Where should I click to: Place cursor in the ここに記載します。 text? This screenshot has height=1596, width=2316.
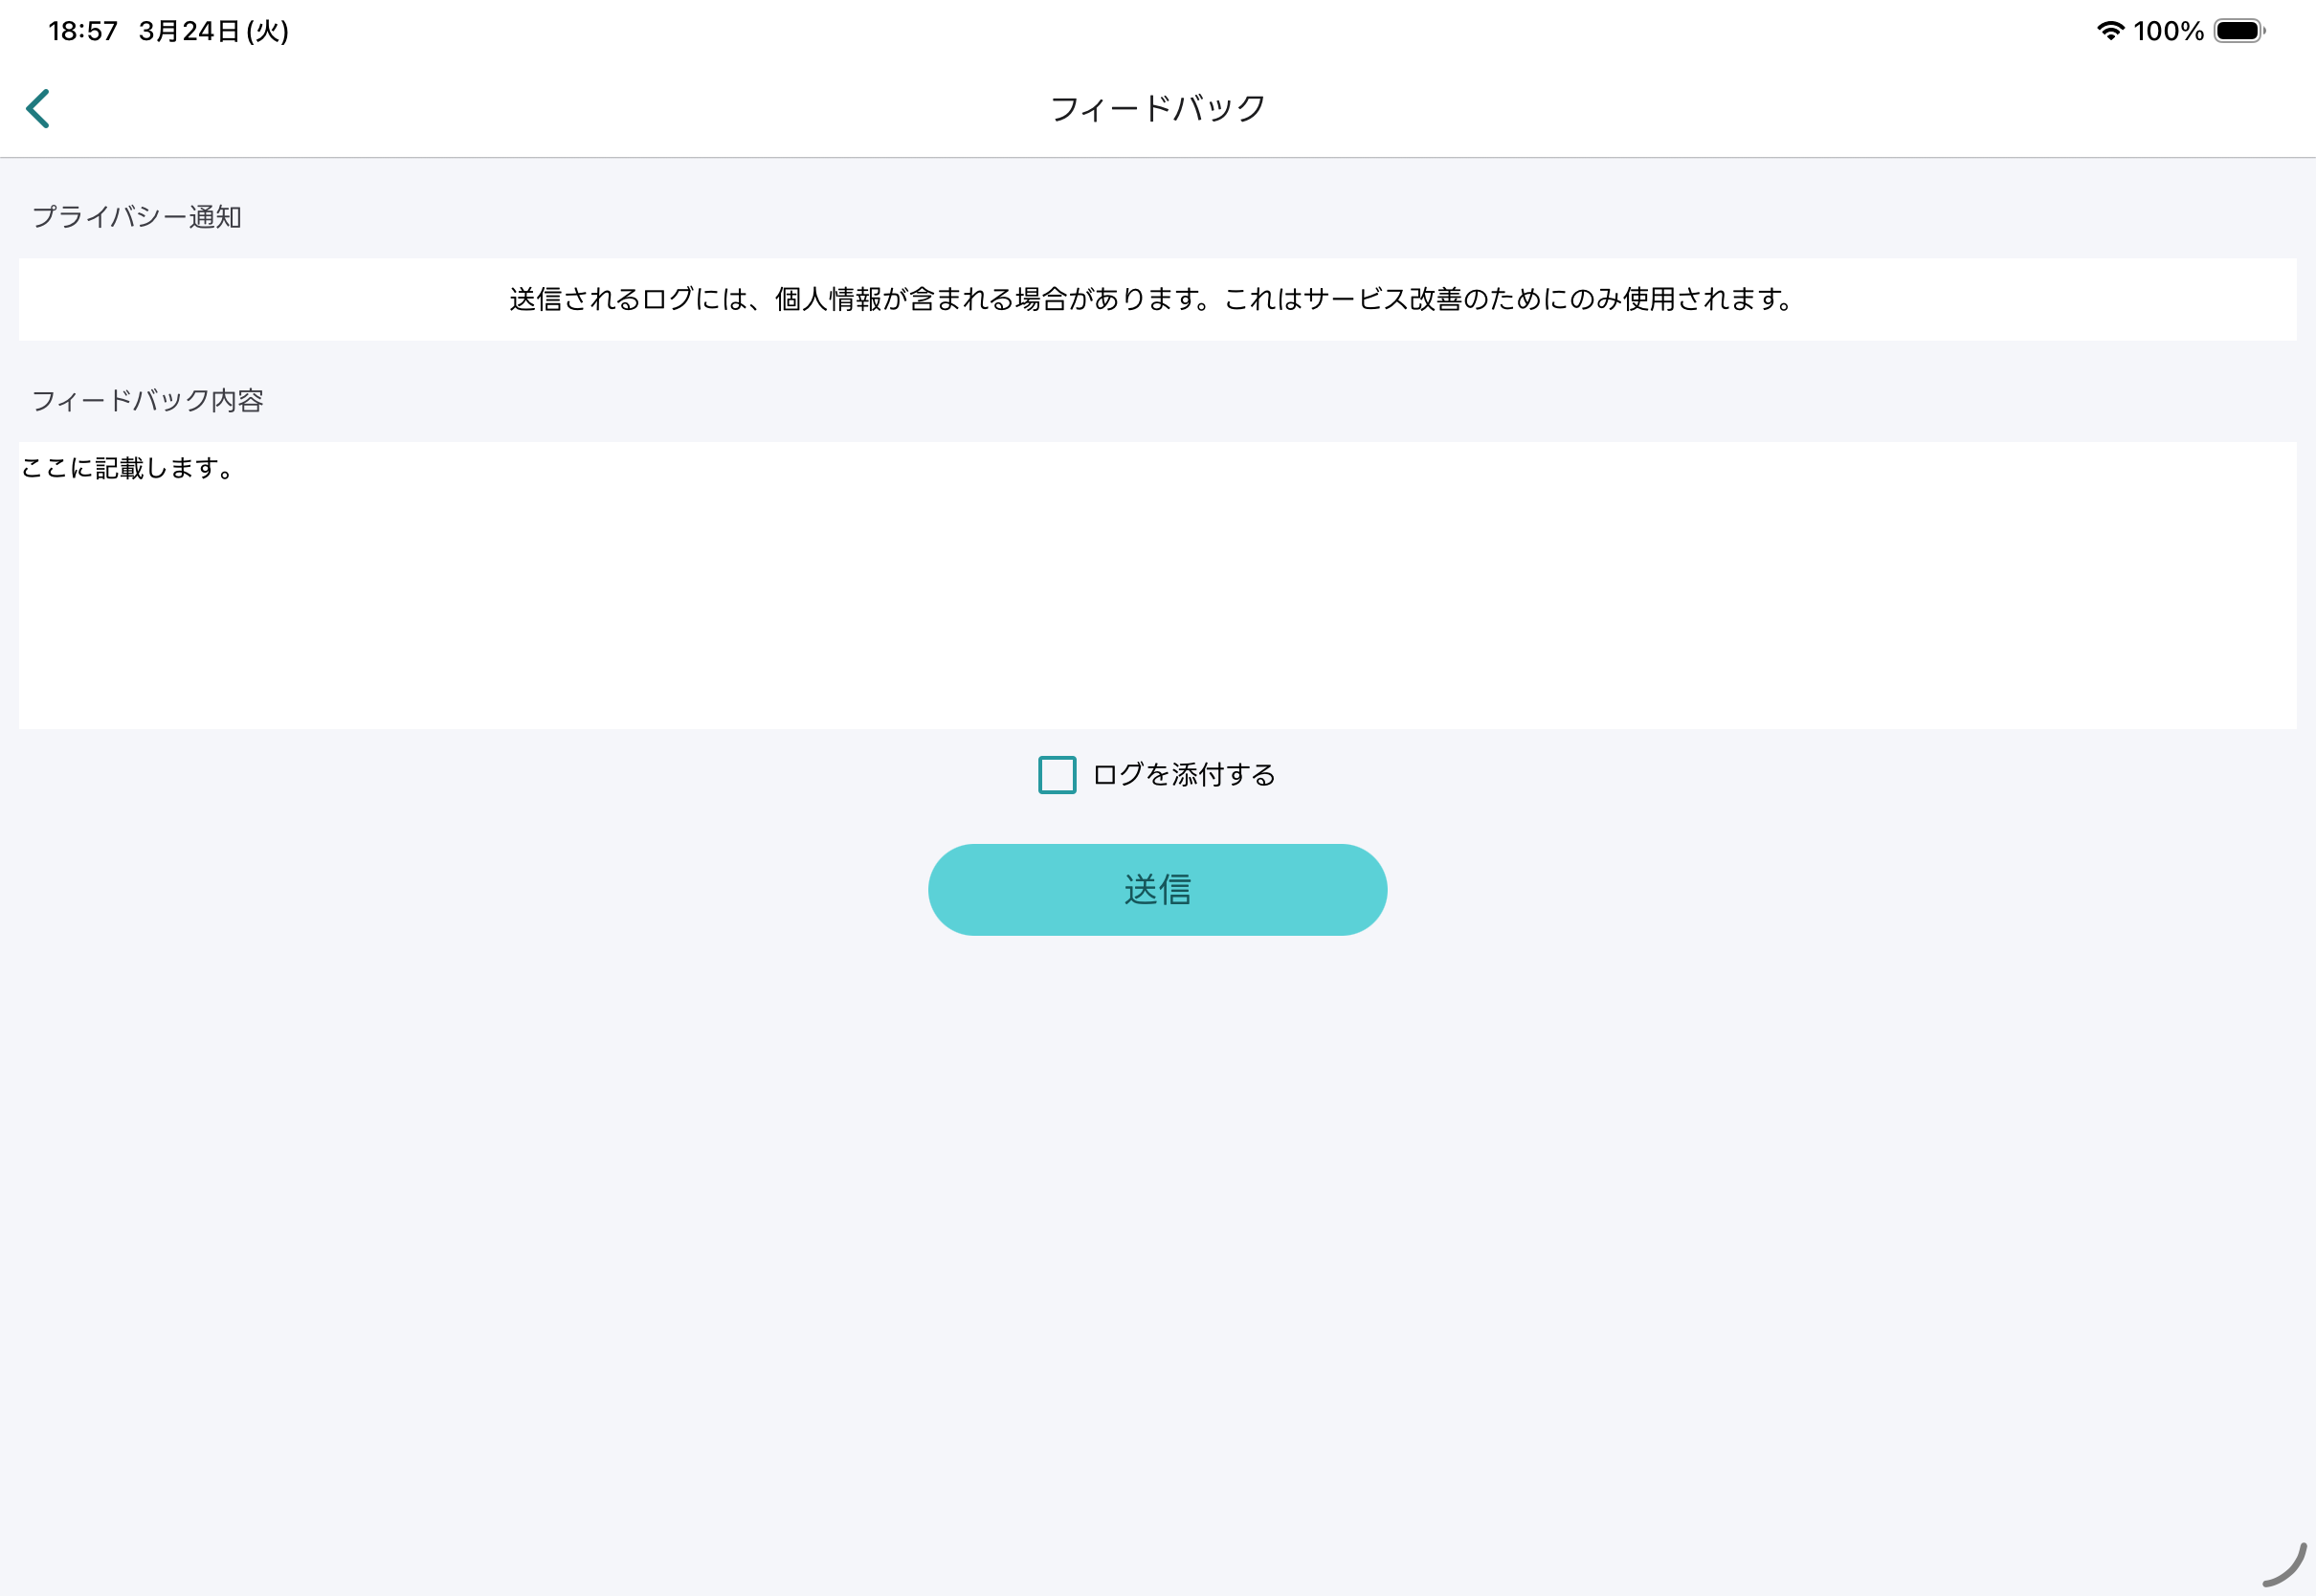[127, 468]
